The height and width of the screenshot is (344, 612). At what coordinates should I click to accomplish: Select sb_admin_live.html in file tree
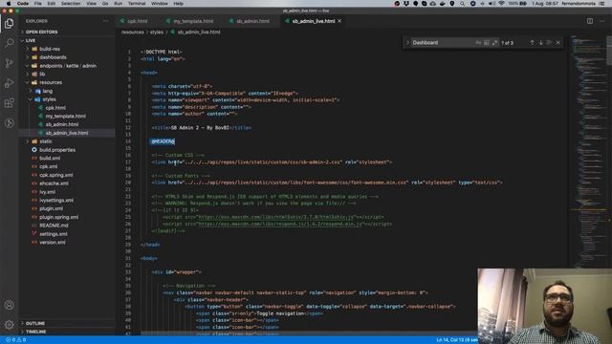point(67,133)
